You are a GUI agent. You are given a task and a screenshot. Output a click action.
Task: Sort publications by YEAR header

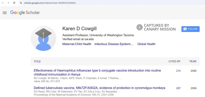tap(193, 61)
